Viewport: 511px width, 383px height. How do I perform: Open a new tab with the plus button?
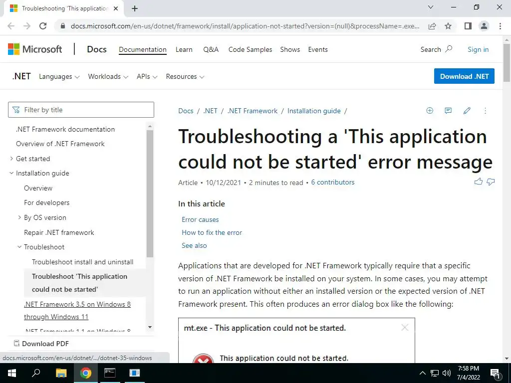(135, 8)
